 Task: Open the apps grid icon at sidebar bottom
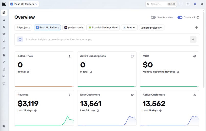coord(4,126)
